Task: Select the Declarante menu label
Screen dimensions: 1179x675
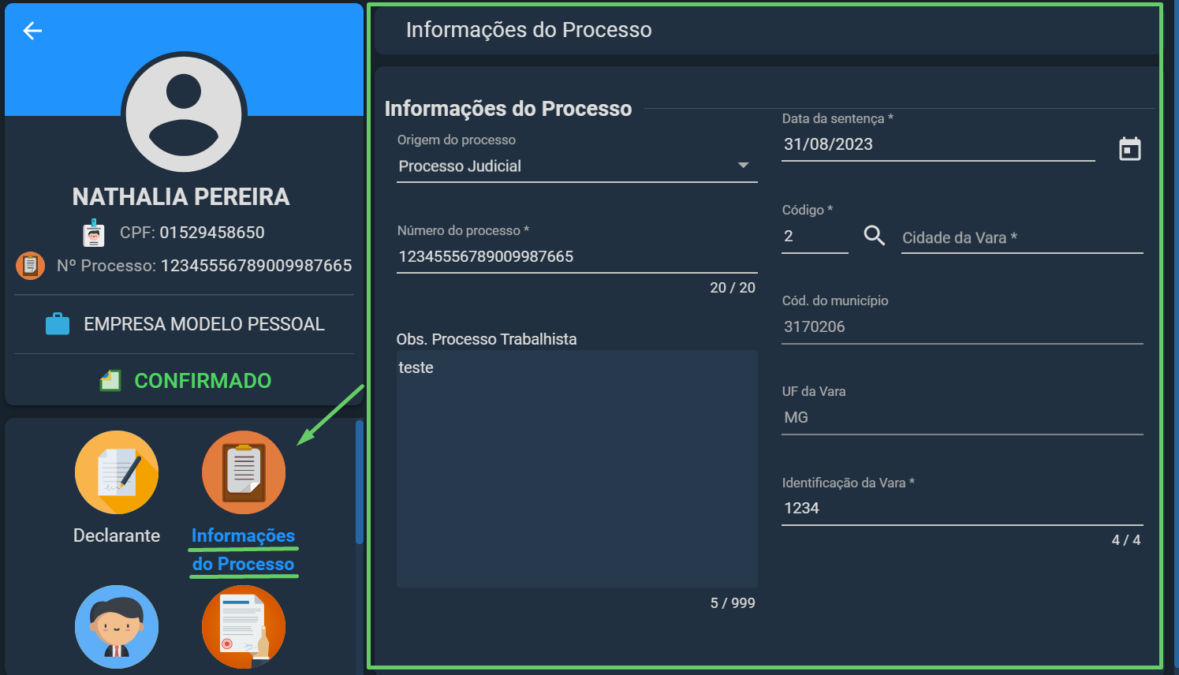Action: (117, 535)
